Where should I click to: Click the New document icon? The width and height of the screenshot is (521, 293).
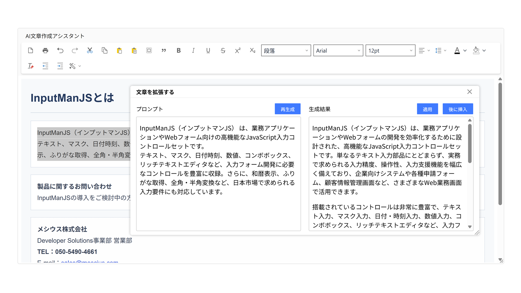click(31, 50)
